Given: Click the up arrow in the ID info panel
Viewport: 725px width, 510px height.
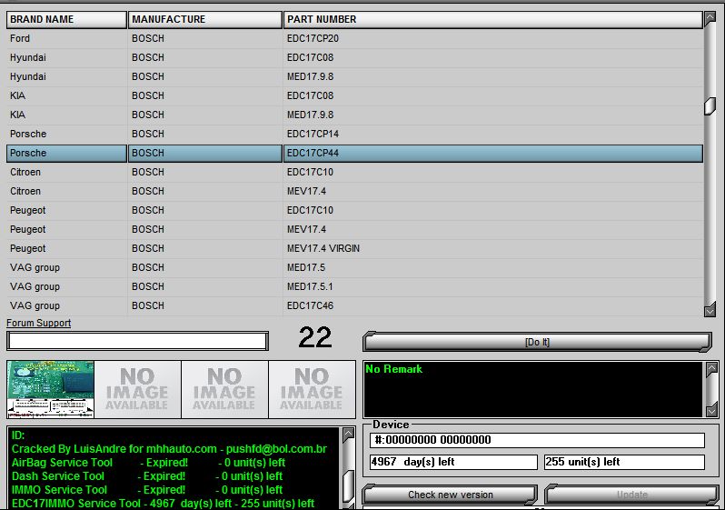Looking at the screenshot, I should (347, 435).
